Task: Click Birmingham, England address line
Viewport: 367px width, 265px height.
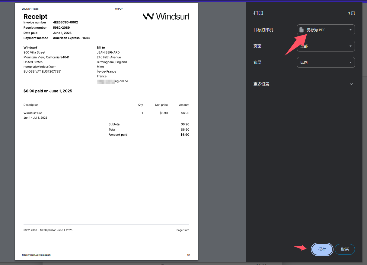Action: [x=112, y=62]
